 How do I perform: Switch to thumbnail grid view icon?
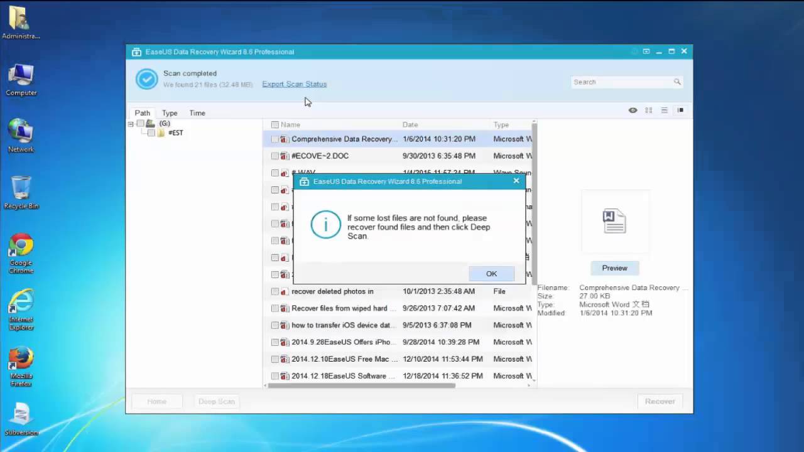coord(649,110)
